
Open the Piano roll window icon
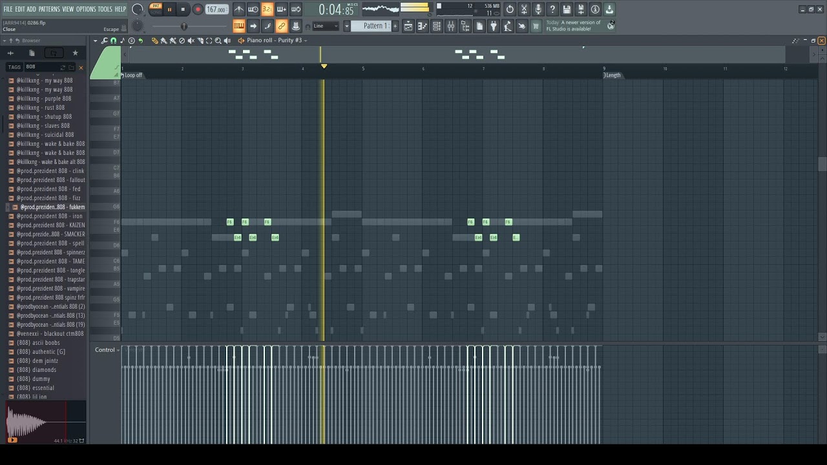point(423,26)
